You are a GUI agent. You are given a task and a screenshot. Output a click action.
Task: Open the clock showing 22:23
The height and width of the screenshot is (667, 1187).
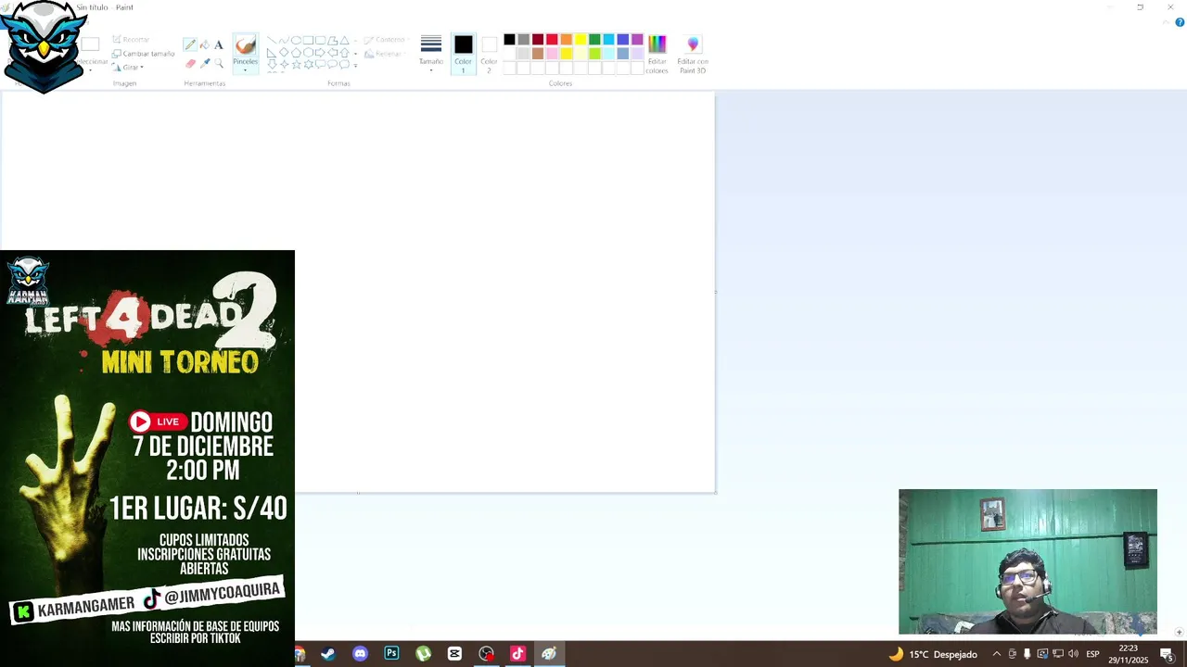1128,654
